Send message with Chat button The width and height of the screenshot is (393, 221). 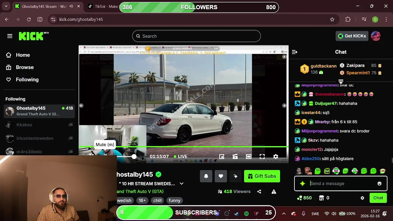pos(378,198)
